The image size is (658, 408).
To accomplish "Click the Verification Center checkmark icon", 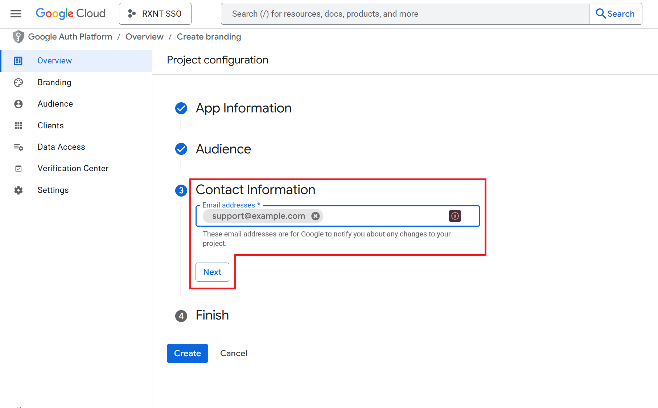I will pos(18,168).
